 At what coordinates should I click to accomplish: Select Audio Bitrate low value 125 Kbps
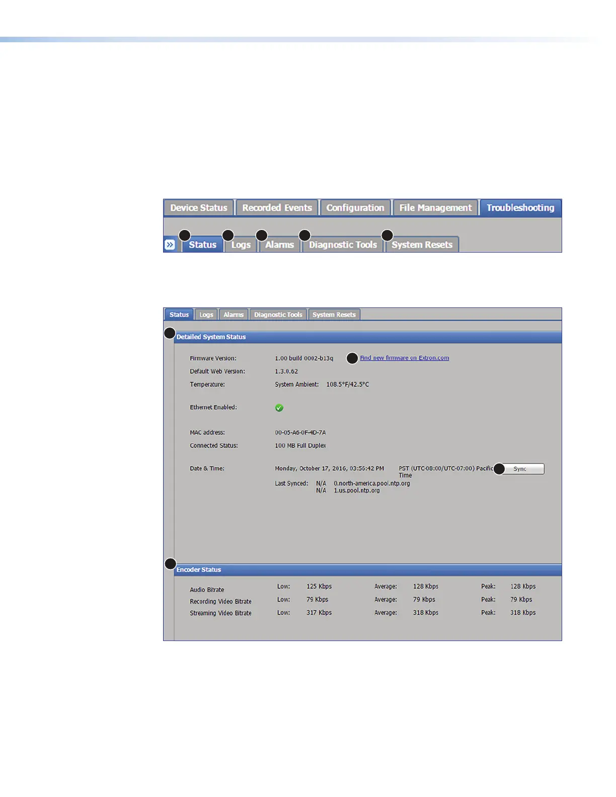click(x=319, y=586)
